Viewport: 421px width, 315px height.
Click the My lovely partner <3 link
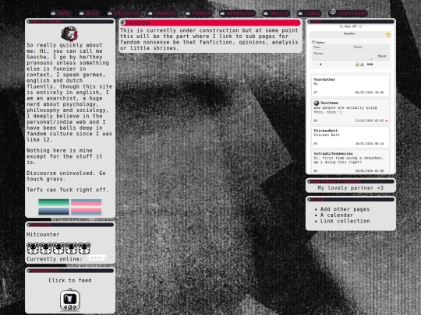pyautogui.click(x=350, y=188)
